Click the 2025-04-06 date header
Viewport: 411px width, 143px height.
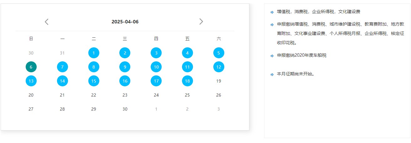pyautogui.click(x=125, y=22)
